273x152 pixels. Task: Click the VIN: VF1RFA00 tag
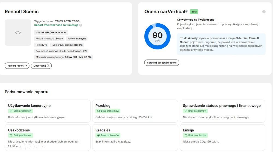(x=51, y=32)
